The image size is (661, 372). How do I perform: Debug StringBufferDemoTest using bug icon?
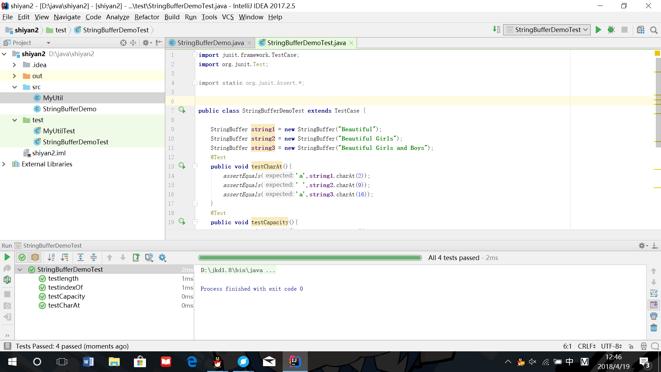(x=611, y=30)
